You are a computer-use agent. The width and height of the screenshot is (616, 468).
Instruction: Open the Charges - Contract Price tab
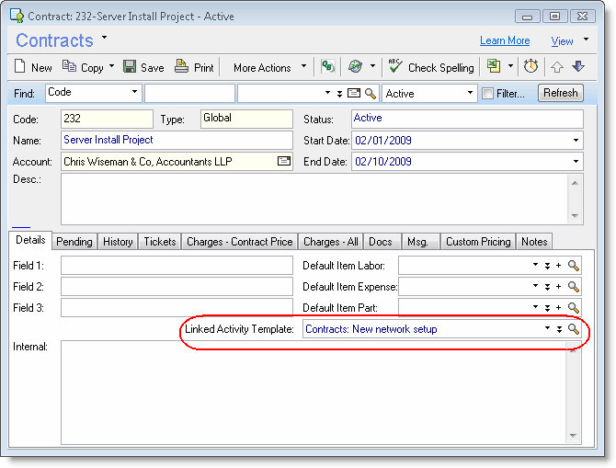(x=239, y=242)
